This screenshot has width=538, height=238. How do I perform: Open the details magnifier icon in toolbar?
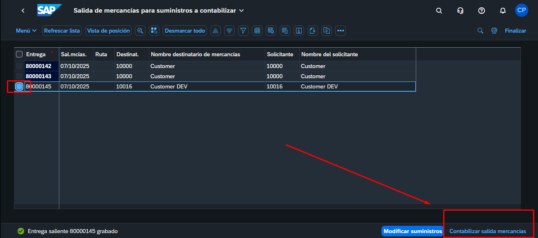point(140,31)
